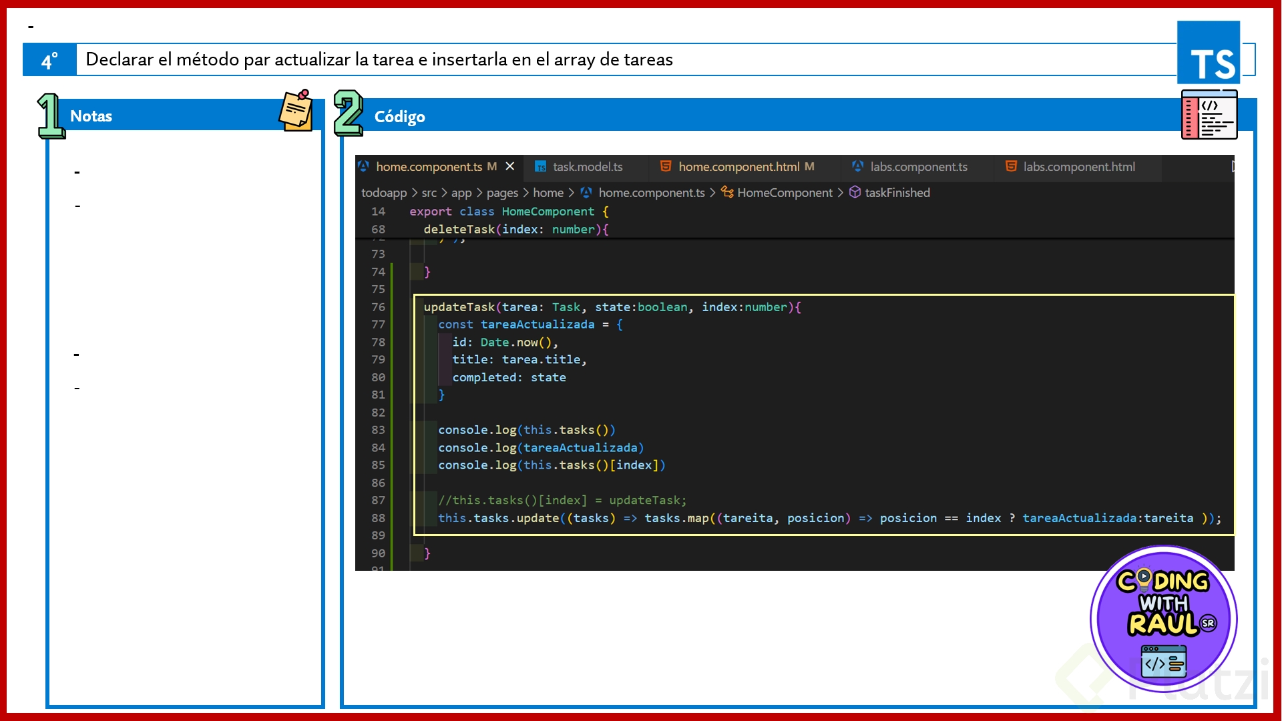1282x721 pixels.
Task: Click line number 76 in the gutter
Action: 378,307
